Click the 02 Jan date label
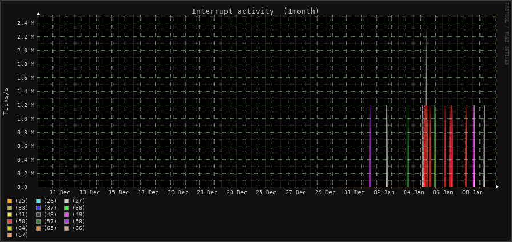The width and height of the screenshot is (512, 242). click(384, 192)
